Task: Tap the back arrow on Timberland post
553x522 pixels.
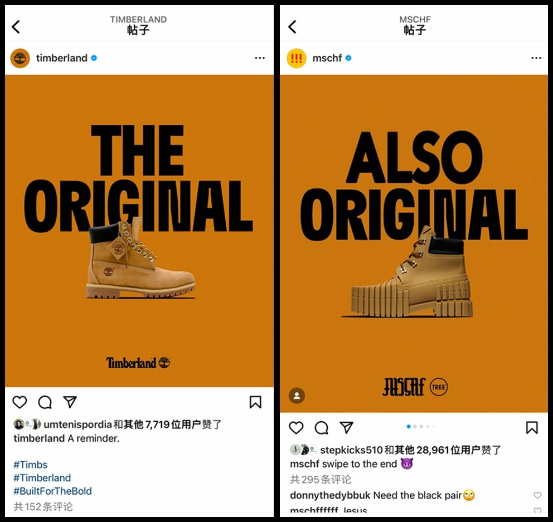Action: tap(16, 27)
